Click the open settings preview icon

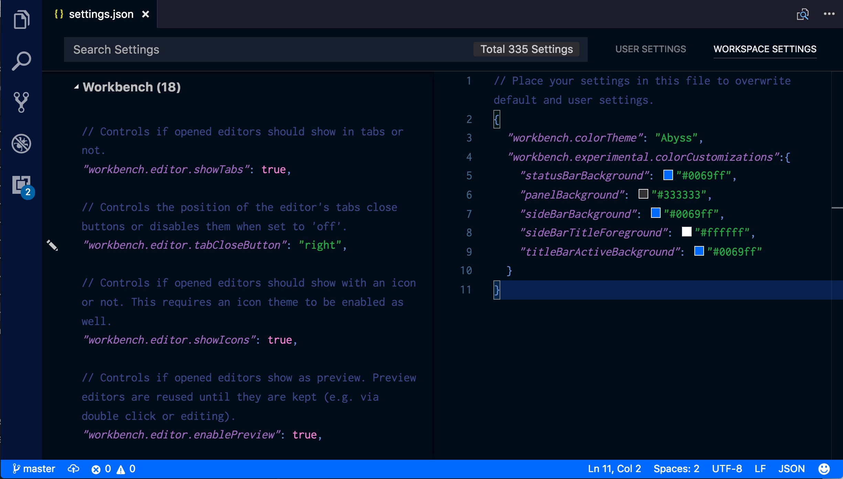[x=802, y=14]
